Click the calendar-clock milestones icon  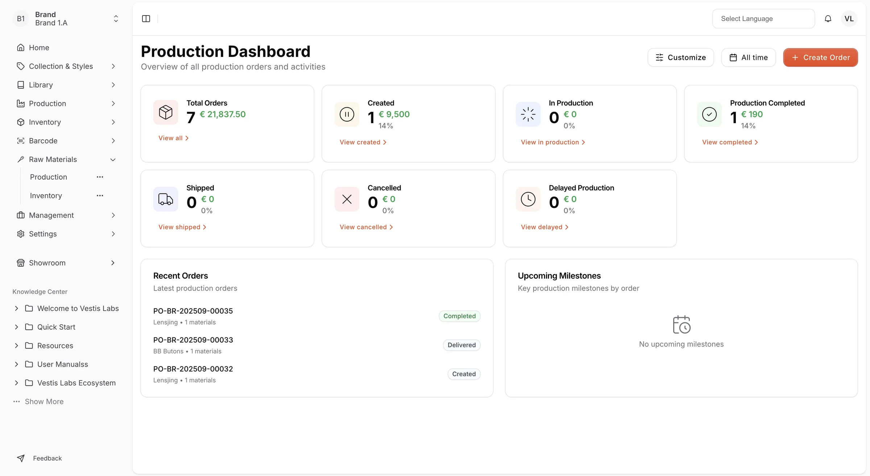coord(681,325)
